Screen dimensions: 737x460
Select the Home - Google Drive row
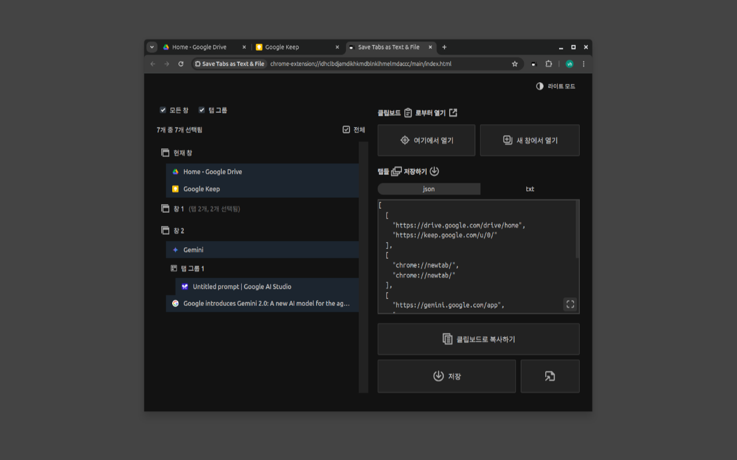(x=263, y=172)
